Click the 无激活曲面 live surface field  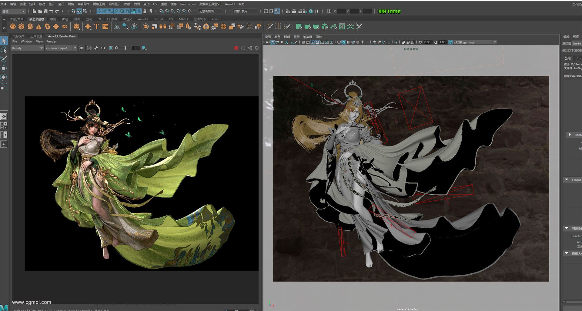pos(210,11)
